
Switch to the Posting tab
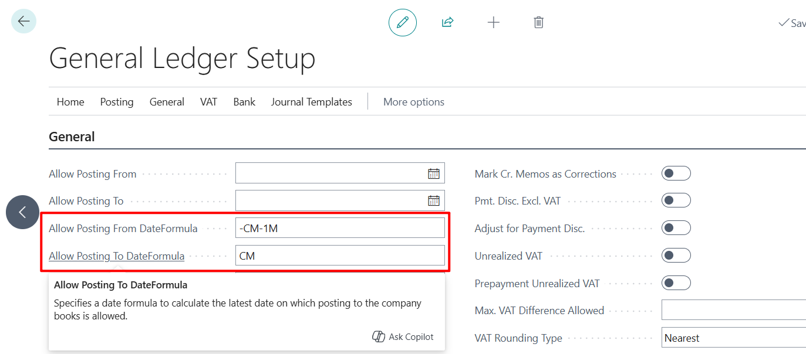pos(116,101)
